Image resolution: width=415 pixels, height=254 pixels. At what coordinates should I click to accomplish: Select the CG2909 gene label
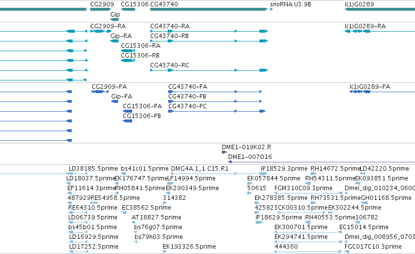(102, 4)
